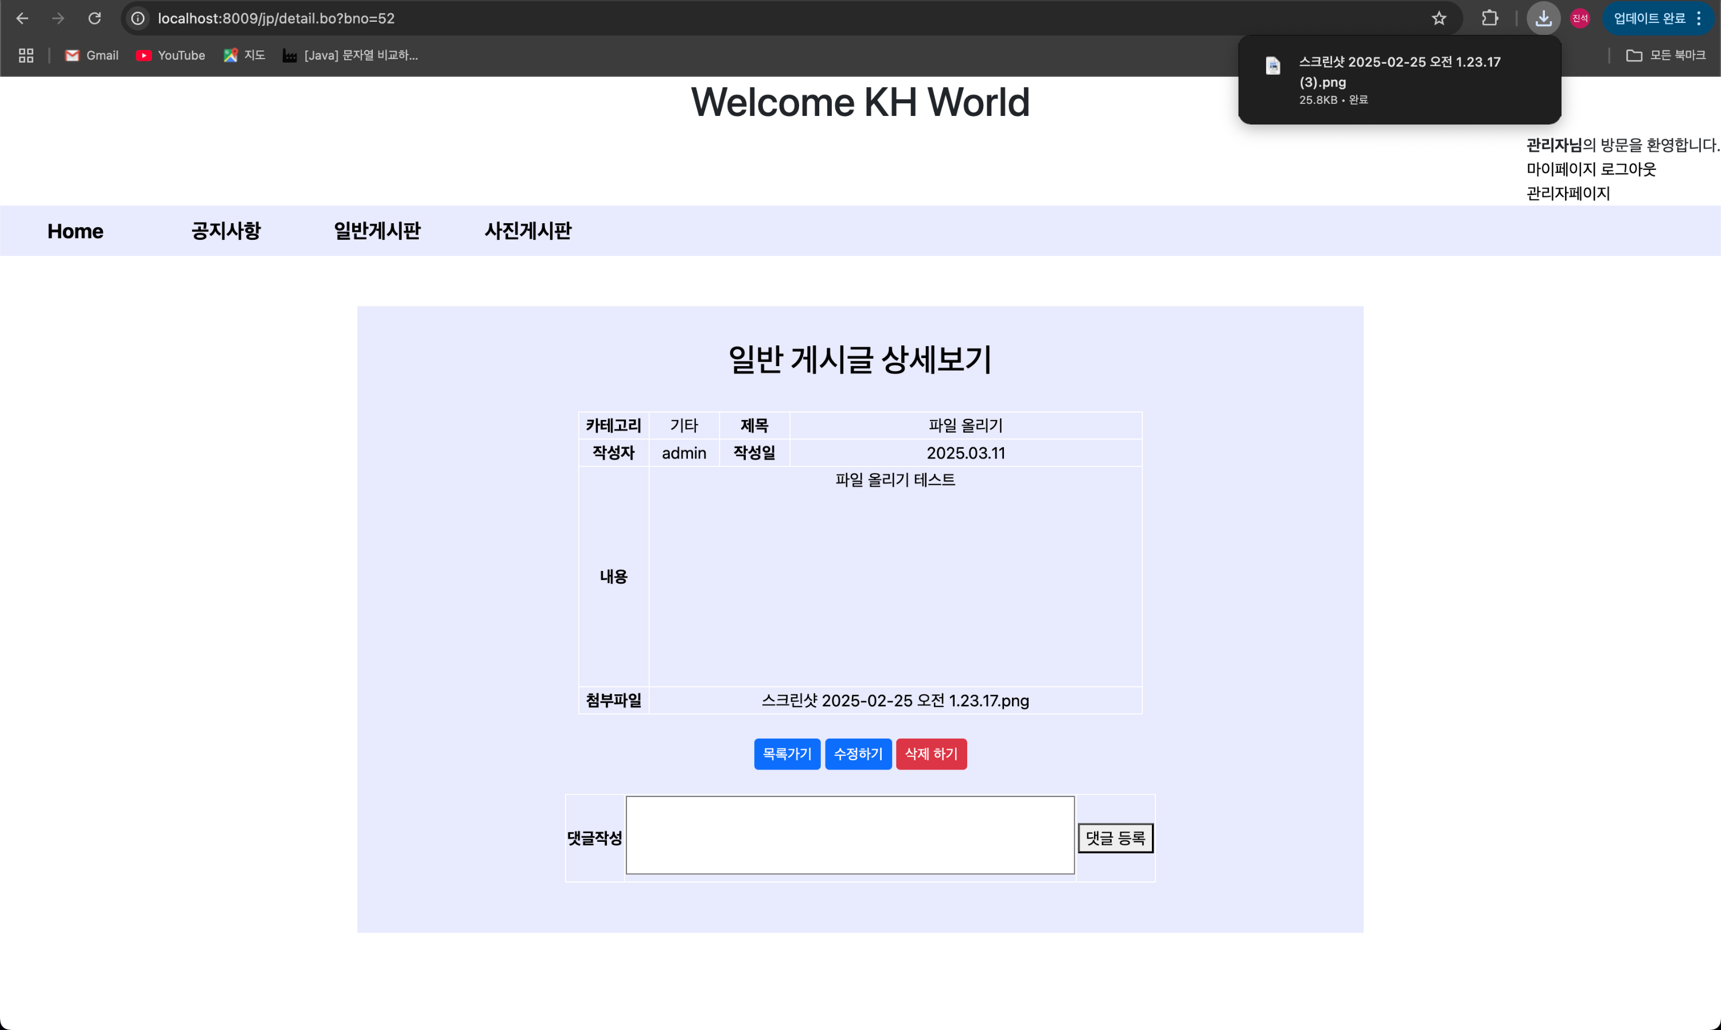Open the [Java] 문자열 비교하... bookmark
The image size is (1721, 1030).
click(351, 56)
